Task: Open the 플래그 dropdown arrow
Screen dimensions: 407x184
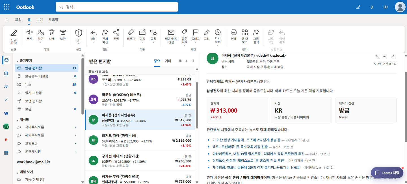Action: [x=195, y=43]
